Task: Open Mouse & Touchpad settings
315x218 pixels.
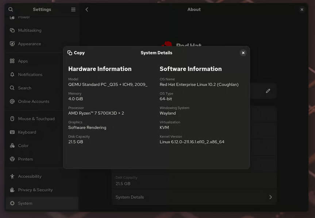Action: tap(42, 119)
